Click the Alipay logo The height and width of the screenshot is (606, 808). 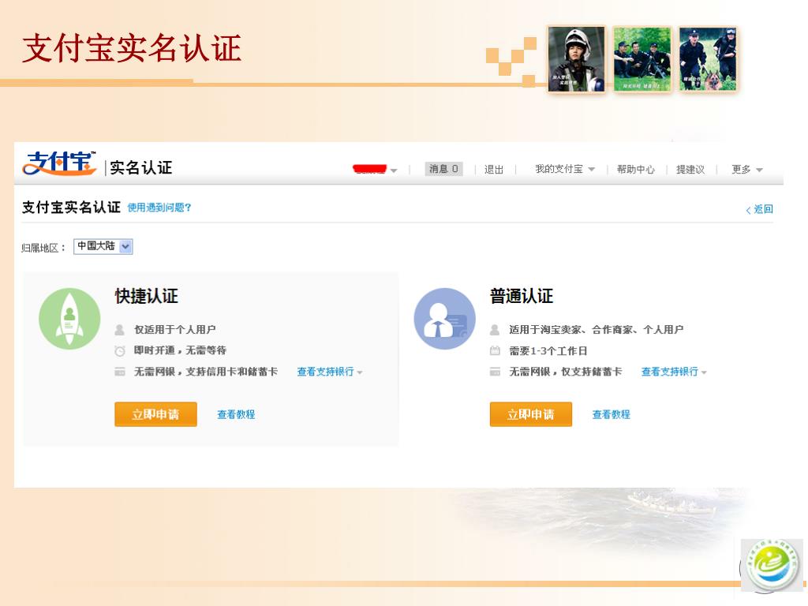coord(59,163)
